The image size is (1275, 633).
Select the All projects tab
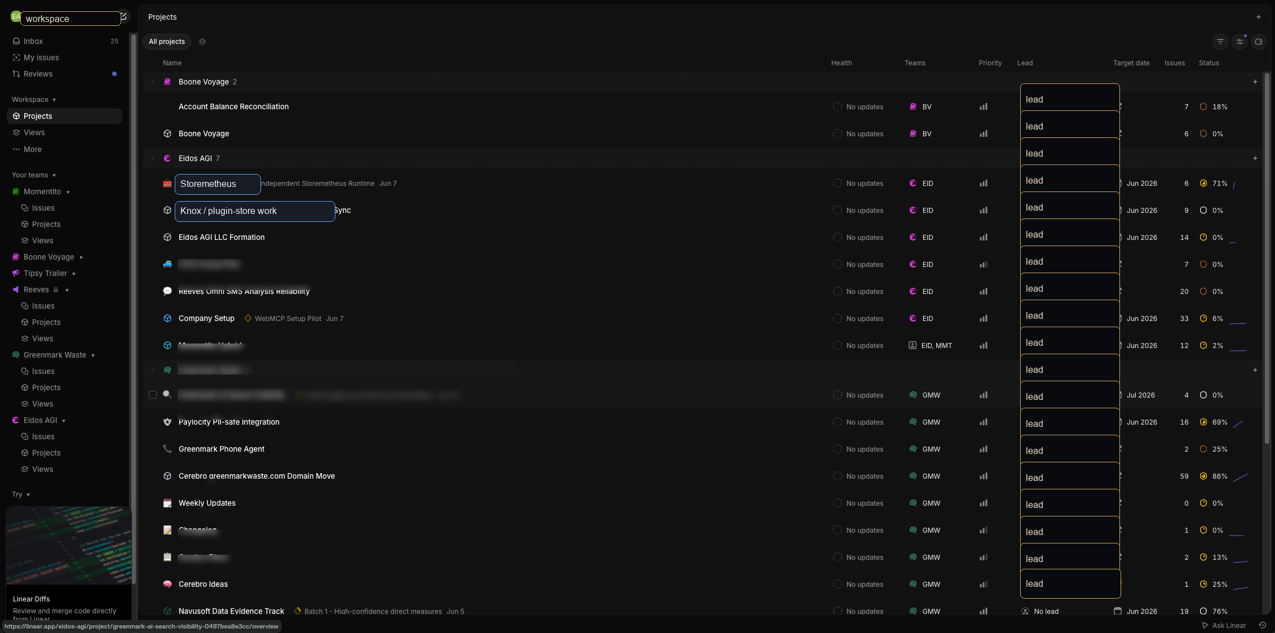point(167,42)
